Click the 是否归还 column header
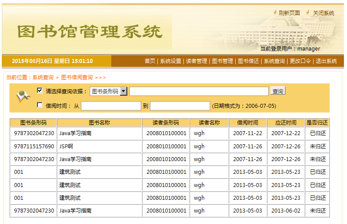Viewport: 347px width, 224px height. click(x=317, y=123)
